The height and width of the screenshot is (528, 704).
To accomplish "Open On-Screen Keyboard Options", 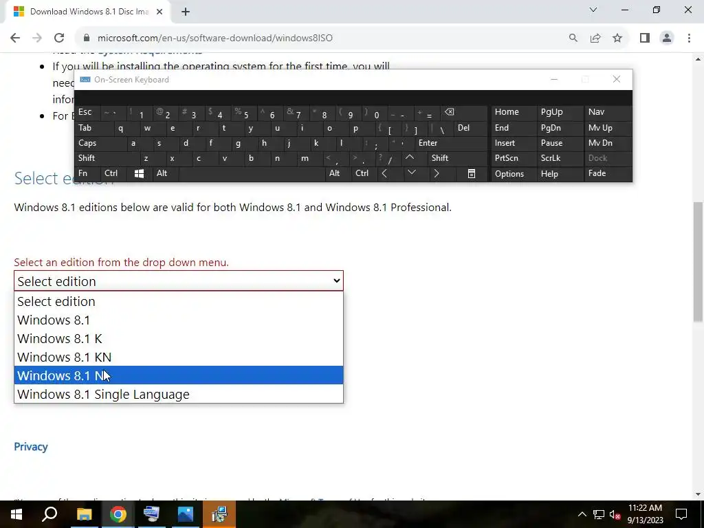I will click(x=514, y=174).
